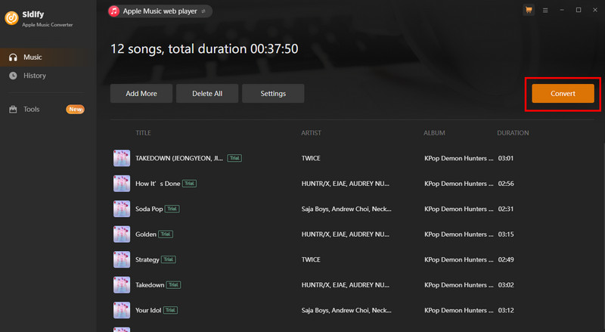Start conversion with the Convert button

562,93
